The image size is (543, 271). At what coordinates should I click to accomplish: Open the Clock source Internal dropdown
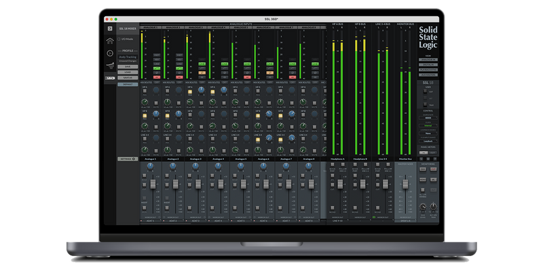pyautogui.click(x=428, y=125)
